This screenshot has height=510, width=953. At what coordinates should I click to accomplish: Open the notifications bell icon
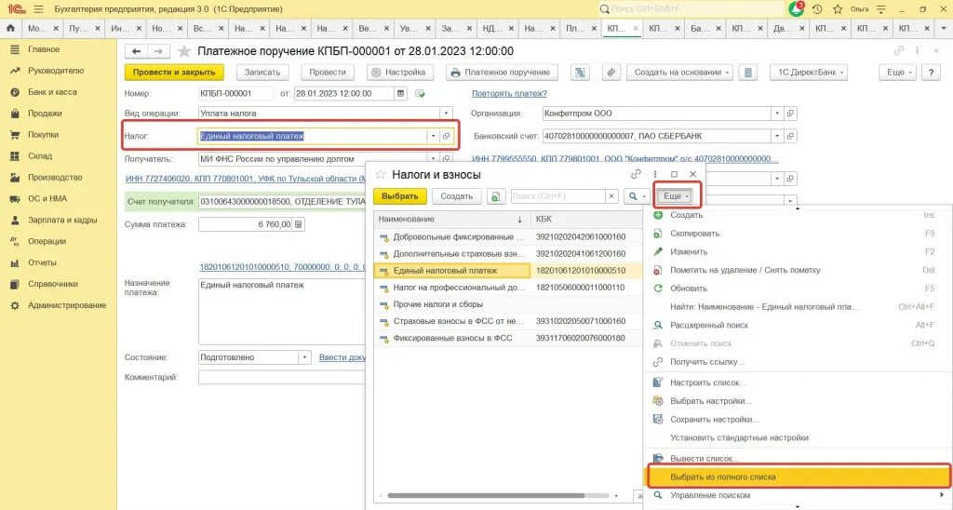[796, 9]
